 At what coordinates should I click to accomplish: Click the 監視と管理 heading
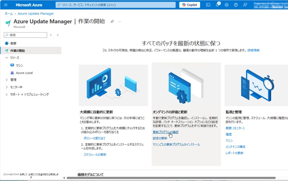click(x=234, y=112)
